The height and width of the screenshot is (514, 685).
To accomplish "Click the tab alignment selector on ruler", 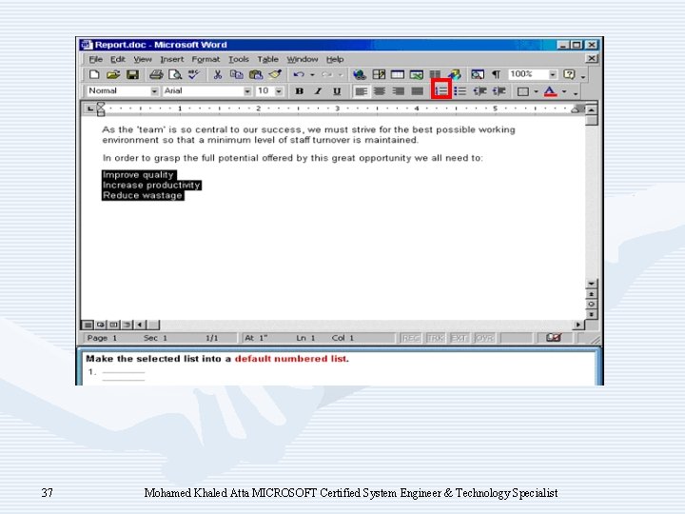I will 90,109.
